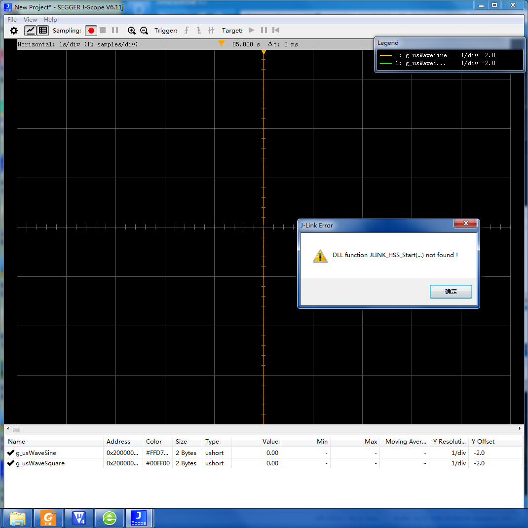Viewport: 528px width, 528px height.
Task: Click the Y Resoluti... column header
Action: tap(449, 442)
